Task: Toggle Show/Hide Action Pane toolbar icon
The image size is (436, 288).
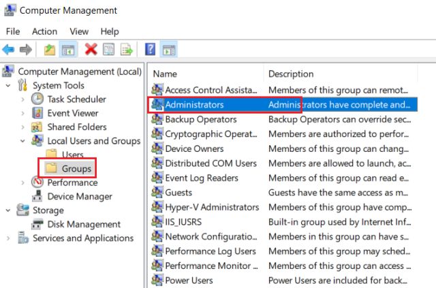Action: click(x=169, y=50)
